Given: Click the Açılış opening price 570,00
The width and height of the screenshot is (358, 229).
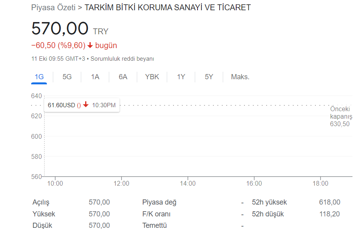Looking at the screenshot, I should coord(99,202).
